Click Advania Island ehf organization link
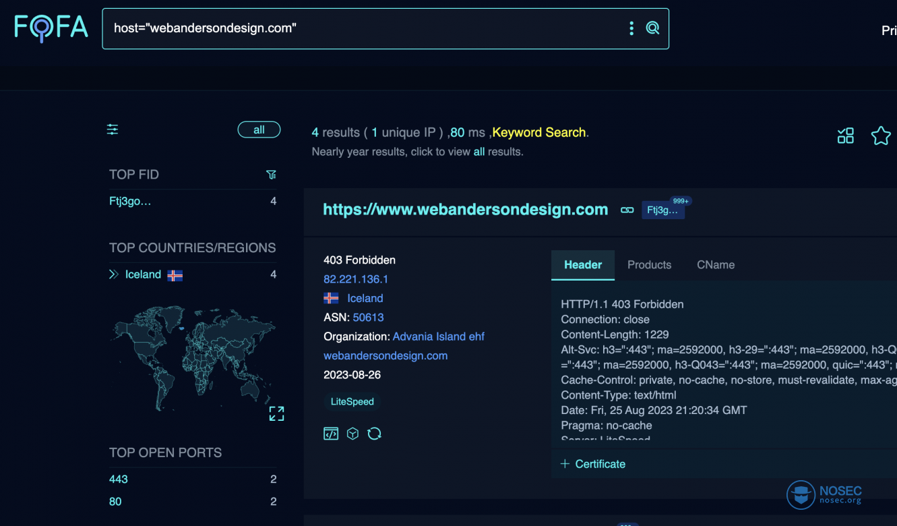 [439, 337]
